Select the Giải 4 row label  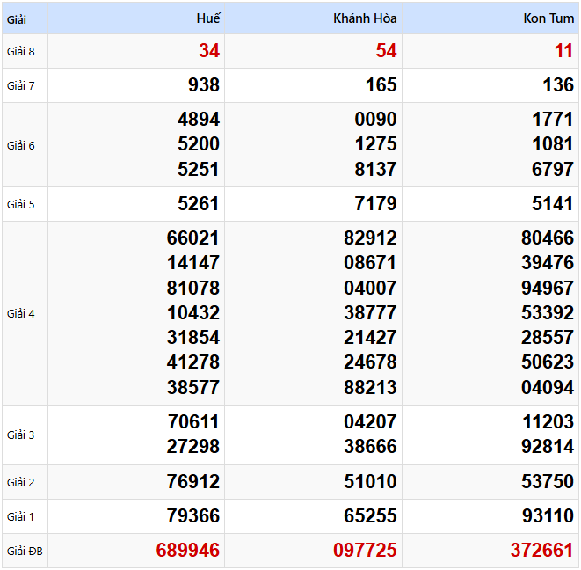pos(21,313)
